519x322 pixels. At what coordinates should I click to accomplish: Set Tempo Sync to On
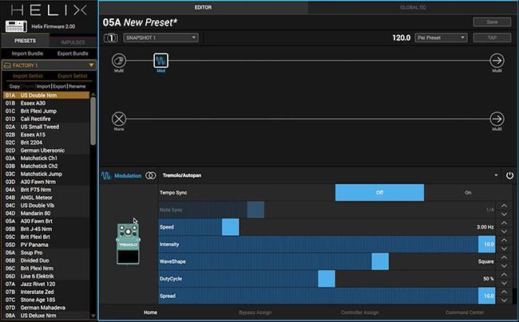coord(467,192)
